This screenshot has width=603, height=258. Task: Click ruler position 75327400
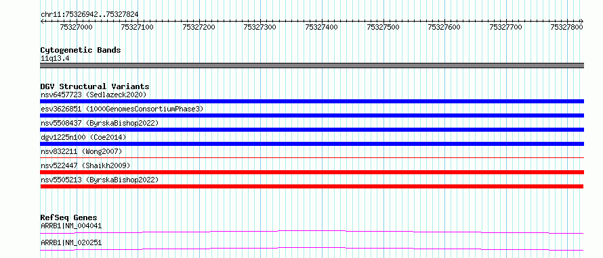click(322, 27)
